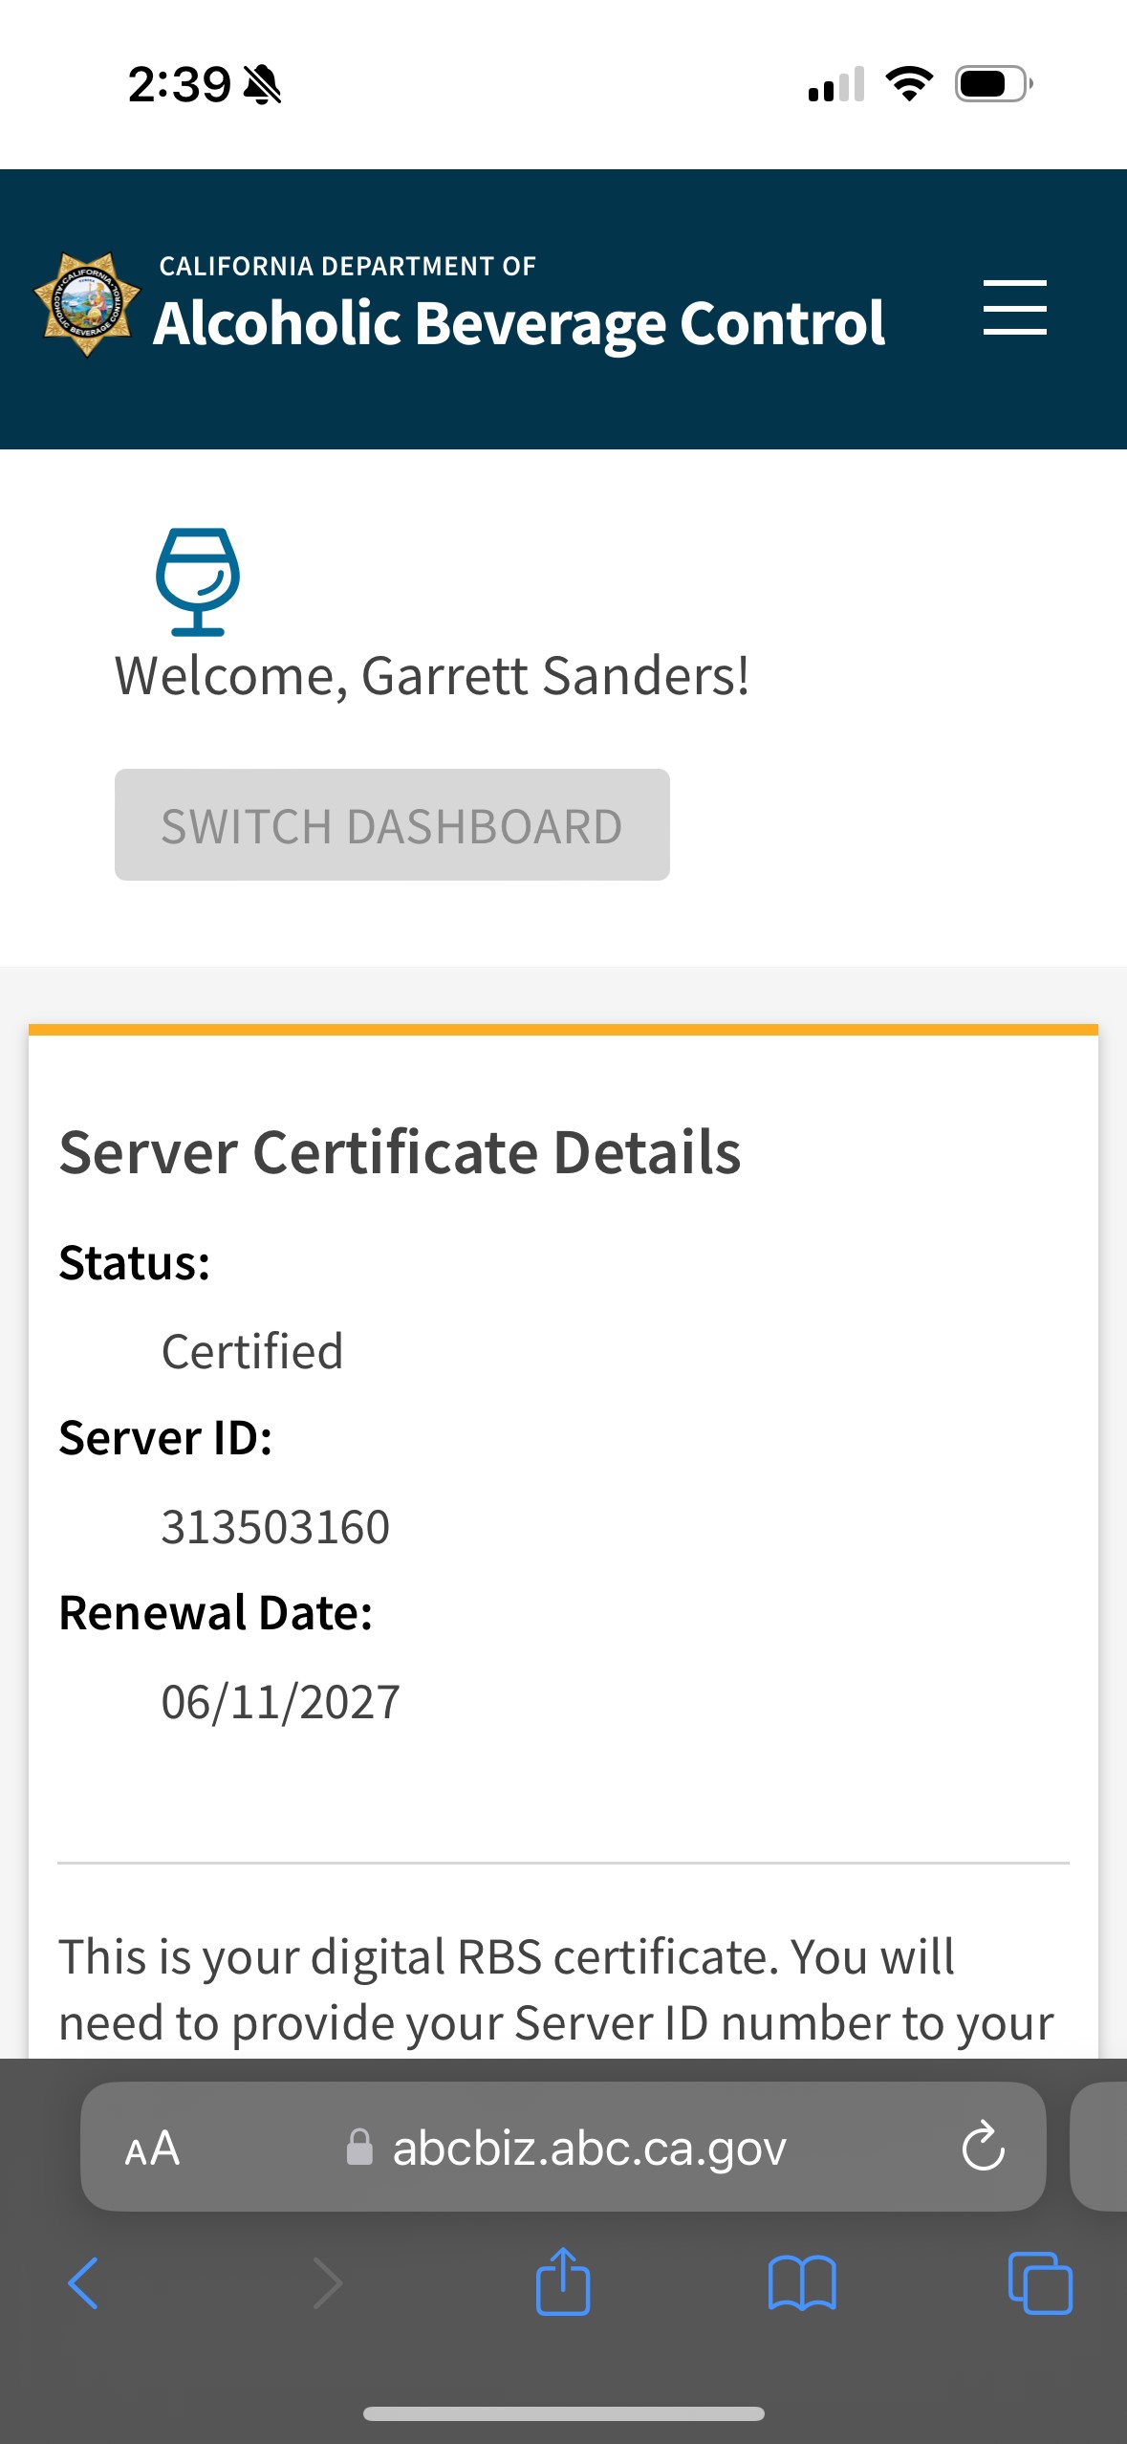Tap the padlock icon in address bar
Viewport: 1127px width, 2444px height.
(x=359, y=2148)
